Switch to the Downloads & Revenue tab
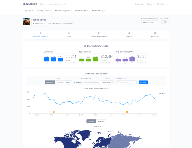 point(40,35)
